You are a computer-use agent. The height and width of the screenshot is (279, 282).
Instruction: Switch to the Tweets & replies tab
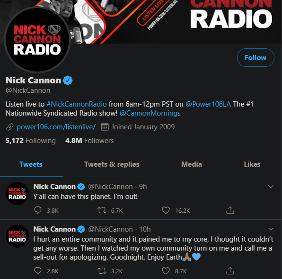[112, 164]
